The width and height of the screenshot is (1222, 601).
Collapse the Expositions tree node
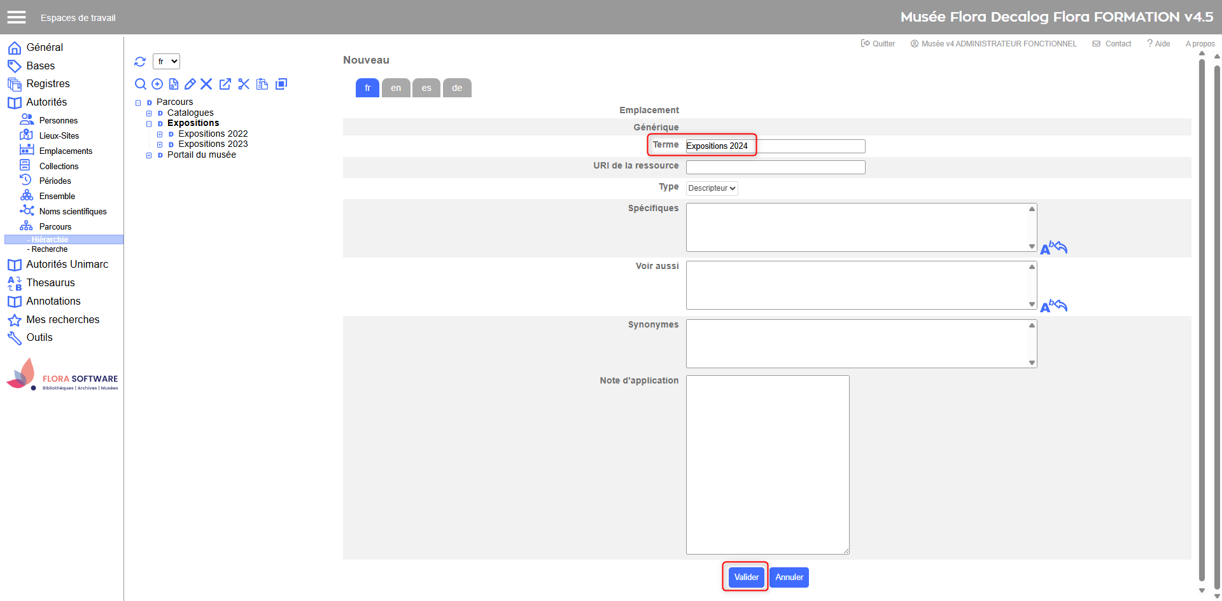(x=149, y=124)
